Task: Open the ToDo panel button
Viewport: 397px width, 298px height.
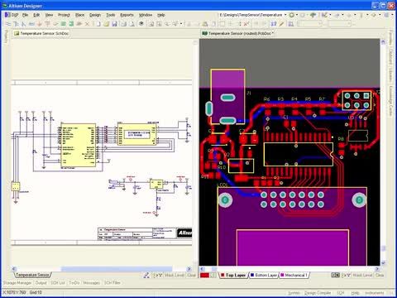Action: click(x=74, y=283)
